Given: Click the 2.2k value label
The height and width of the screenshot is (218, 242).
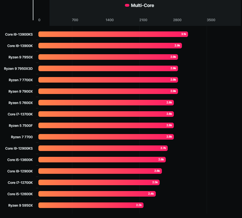Looking at the screenshot, I should point(139,205).
